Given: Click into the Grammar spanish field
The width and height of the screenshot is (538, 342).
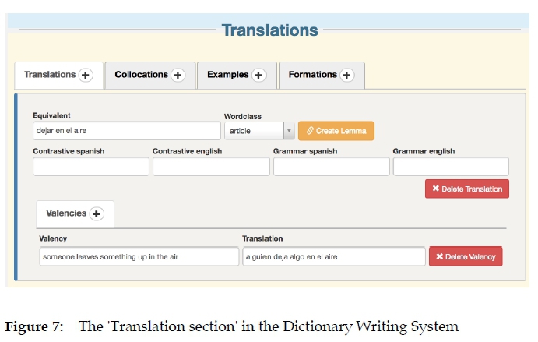Looking at the screenshot, I should point(331,166).
